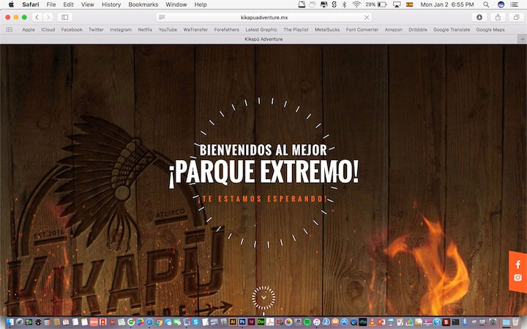Open the Downloads toolbar icon

(x=479, y=17)
